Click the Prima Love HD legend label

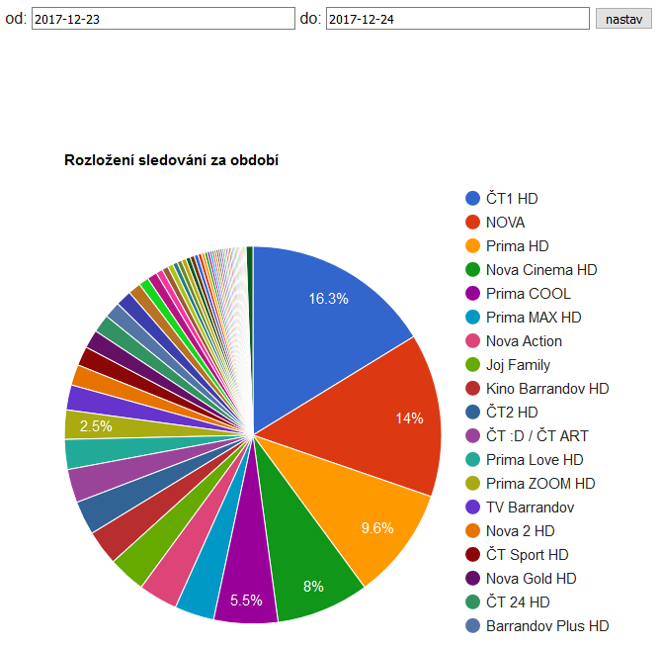[x=535, y=459]
